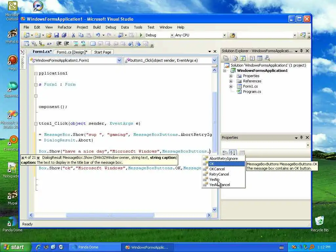Click the Quick Info toolbar icon

pyautogui.click(x=42, y=44)
